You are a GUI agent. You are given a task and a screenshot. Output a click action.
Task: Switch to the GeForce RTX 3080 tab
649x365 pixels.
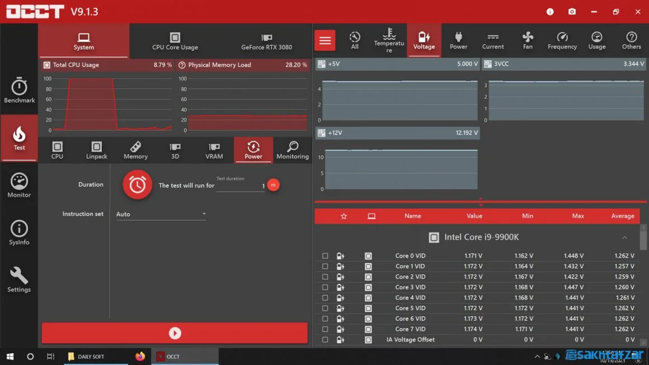click(x=266, y=41)
